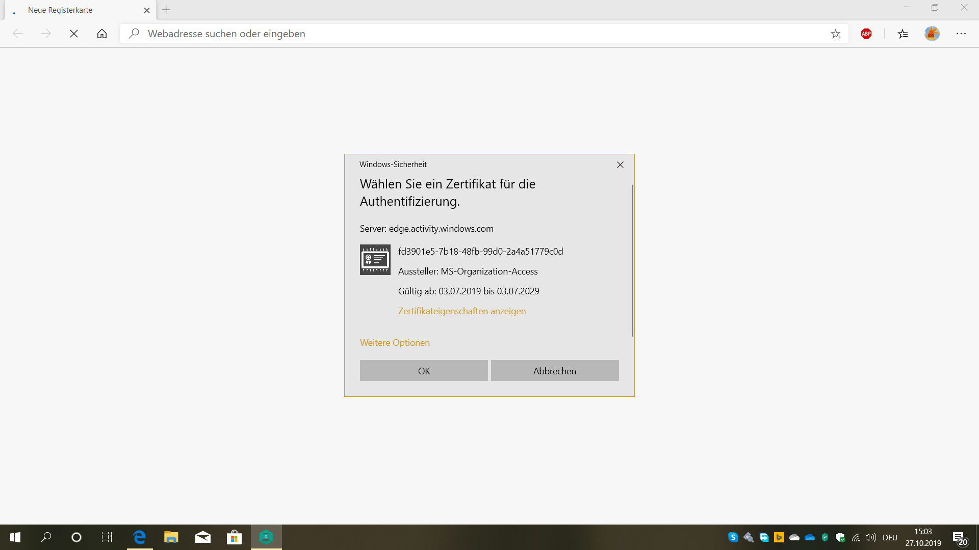The image size is (979, 550).
Task: Open the home page via house icon
Action: 102,34
